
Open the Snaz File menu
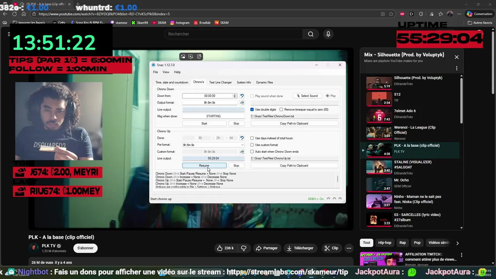point(155,72)
